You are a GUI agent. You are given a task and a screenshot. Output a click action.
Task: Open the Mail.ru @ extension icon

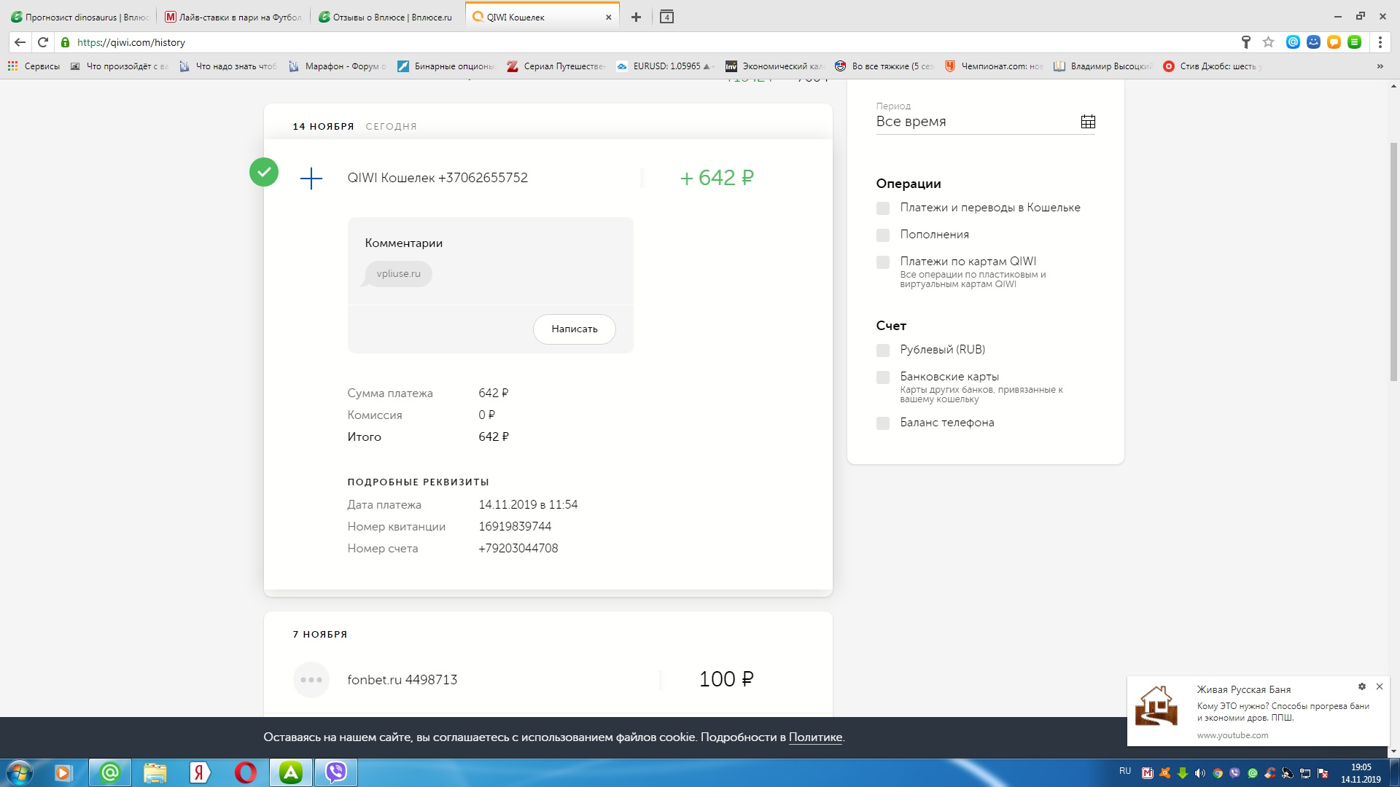[1293, 42]
